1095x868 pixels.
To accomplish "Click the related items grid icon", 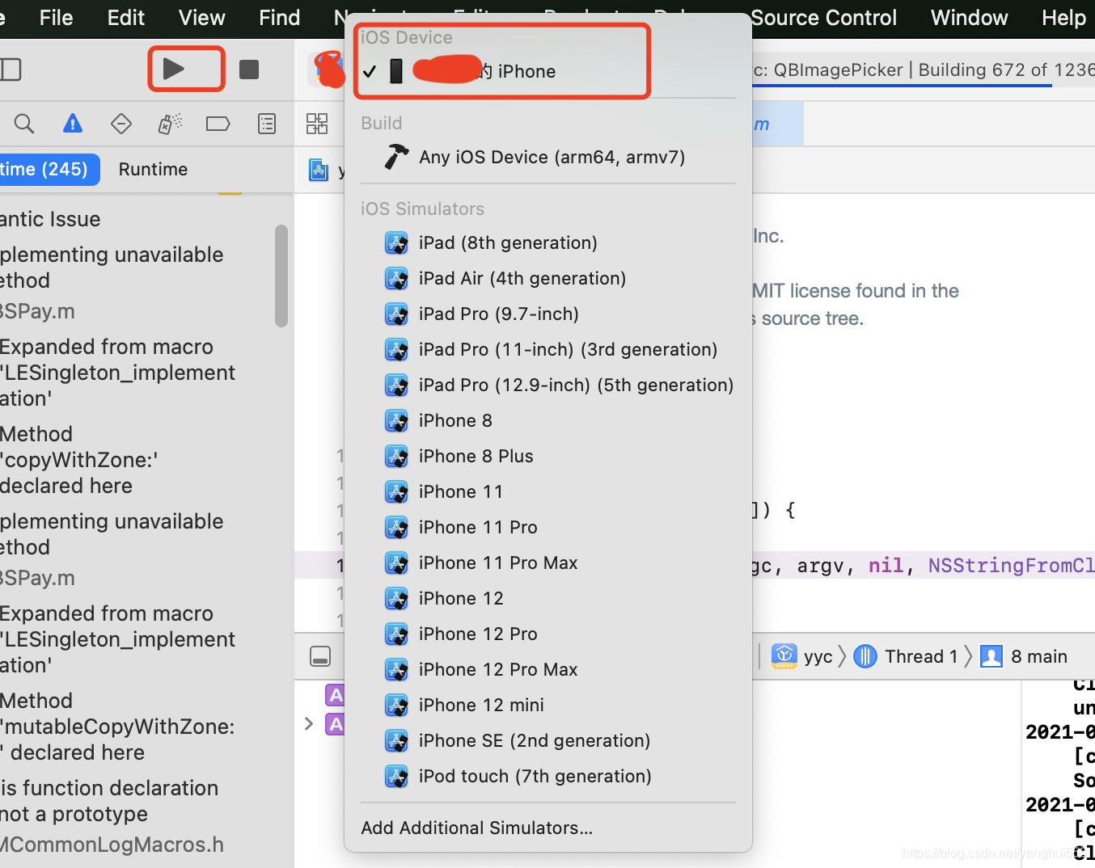I will coord(317,124).
